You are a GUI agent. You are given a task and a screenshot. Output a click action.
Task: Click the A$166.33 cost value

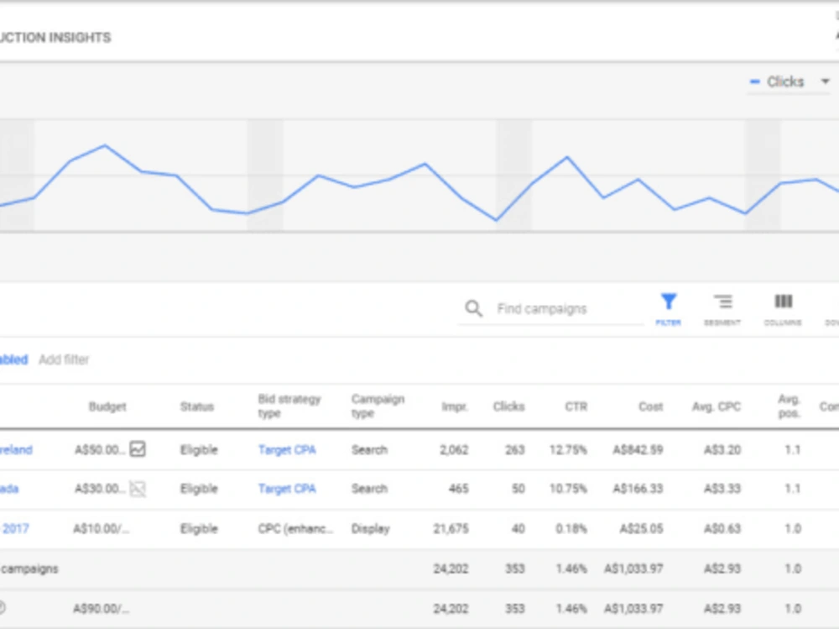click(x=638, y=489)
